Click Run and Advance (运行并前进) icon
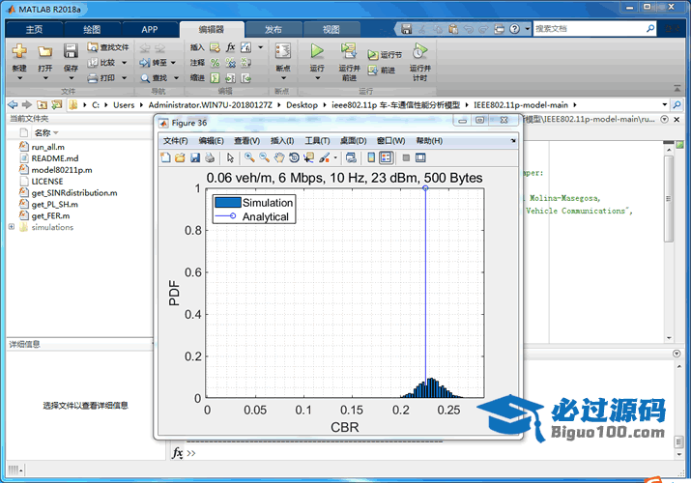Image resolution: width=691 pixels, height=483 pixels. [x=349, y=51]
